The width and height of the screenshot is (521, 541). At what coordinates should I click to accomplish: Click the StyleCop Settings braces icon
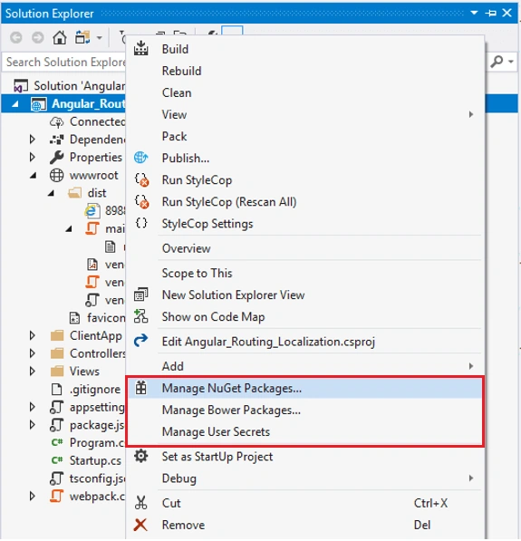click(x=141, y=223)
